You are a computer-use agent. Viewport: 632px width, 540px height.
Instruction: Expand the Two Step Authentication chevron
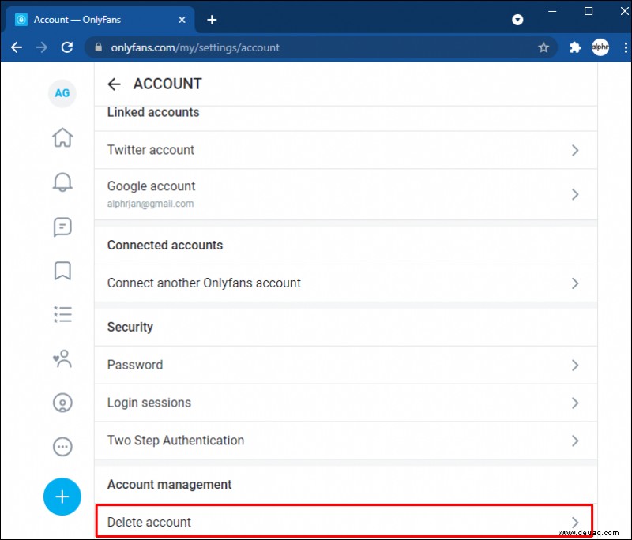[x=575, y=441]
